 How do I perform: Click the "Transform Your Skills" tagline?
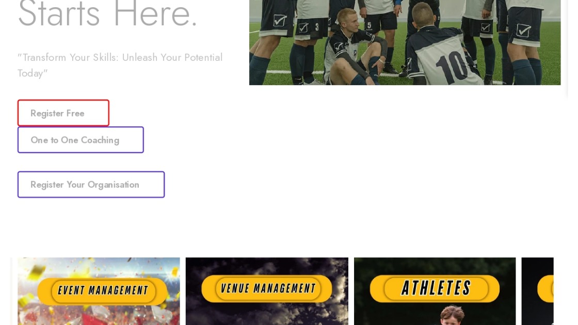tap(120, 65)
